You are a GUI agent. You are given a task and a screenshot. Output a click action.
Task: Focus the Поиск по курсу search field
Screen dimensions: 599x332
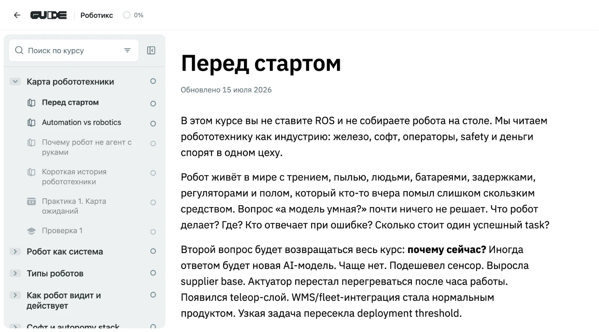click(74, 50)
